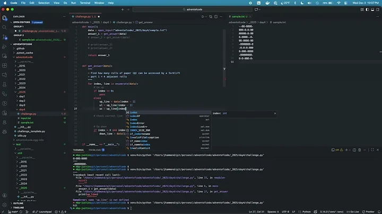This screenshot has width=382, height=214.
Task: Click the adventofcode command center search box
Action: click(193, 10)
